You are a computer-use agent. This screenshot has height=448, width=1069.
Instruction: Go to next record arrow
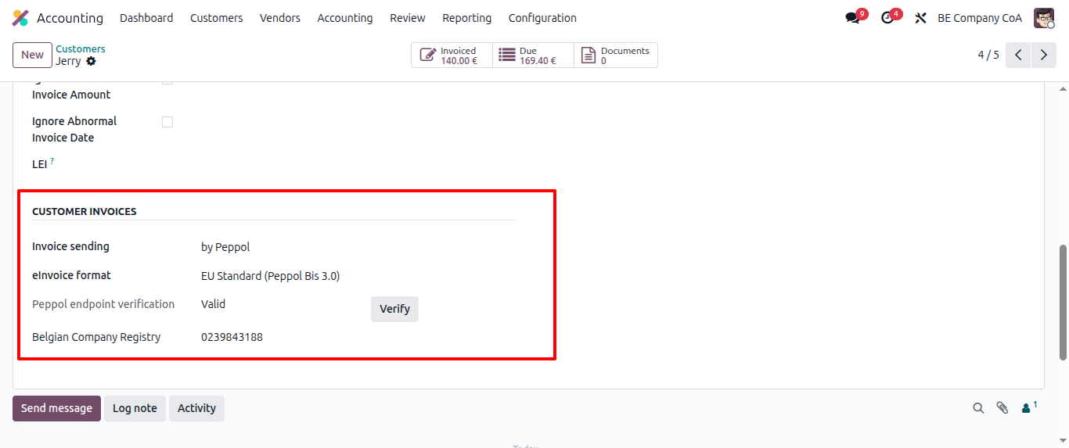1044,55
